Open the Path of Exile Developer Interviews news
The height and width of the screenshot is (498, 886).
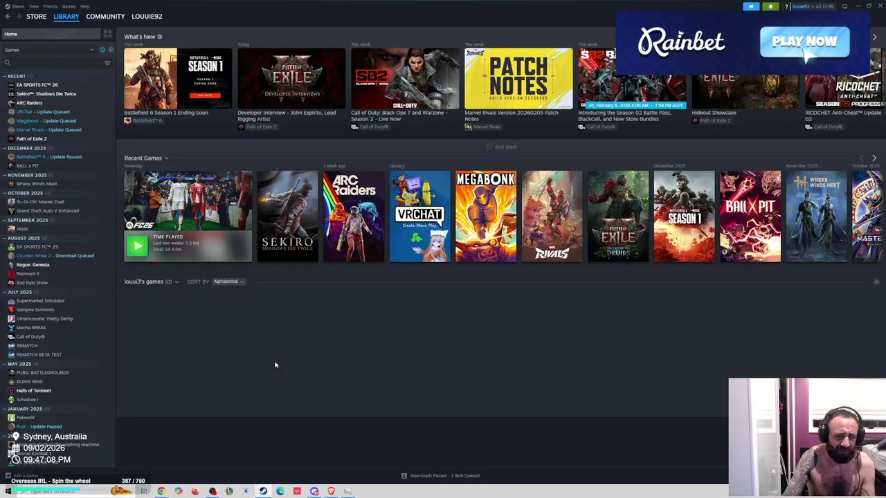[291, 78]
